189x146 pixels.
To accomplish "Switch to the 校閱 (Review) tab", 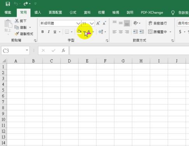I will [101, 12].
